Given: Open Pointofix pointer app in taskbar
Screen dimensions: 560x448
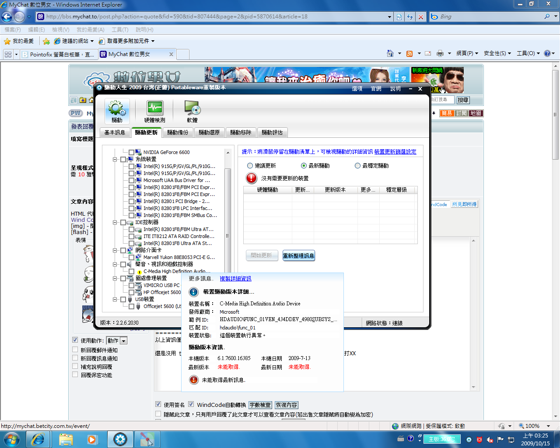Looking at the screenshot, I should 147,439.
